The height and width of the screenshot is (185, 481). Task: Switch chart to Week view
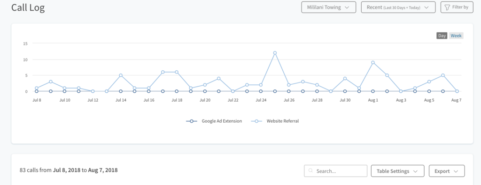pos(456,36)
